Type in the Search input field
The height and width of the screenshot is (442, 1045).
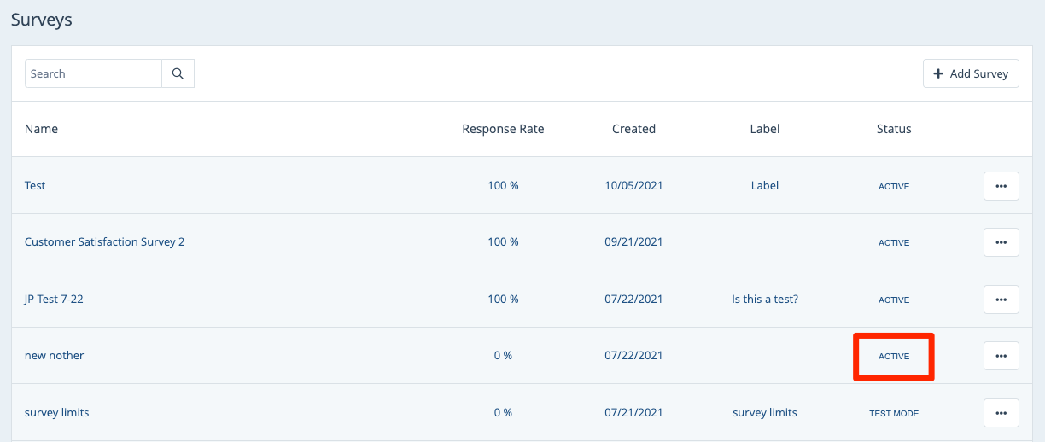(93, 73)
